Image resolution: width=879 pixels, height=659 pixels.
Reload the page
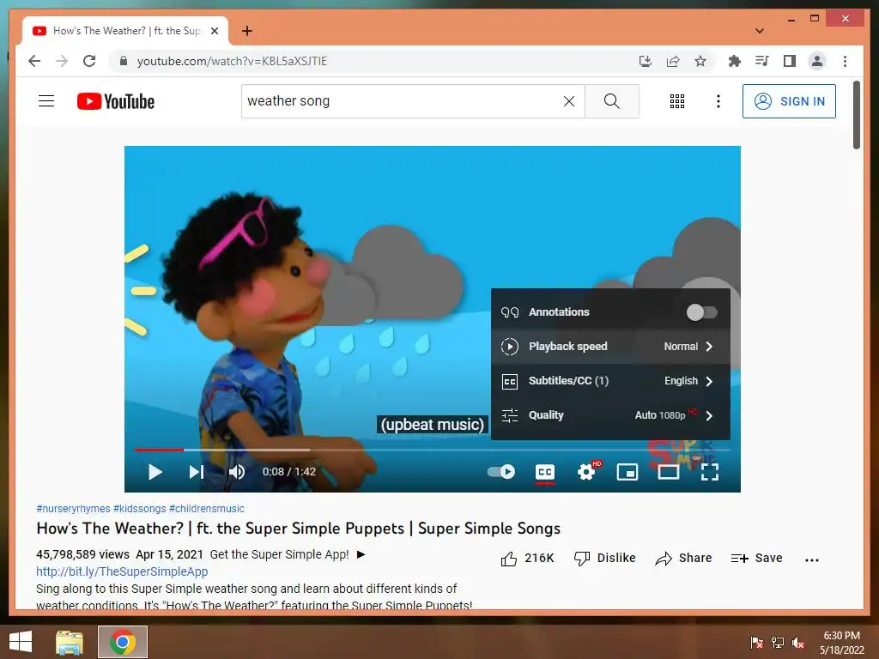click(89, 61)
